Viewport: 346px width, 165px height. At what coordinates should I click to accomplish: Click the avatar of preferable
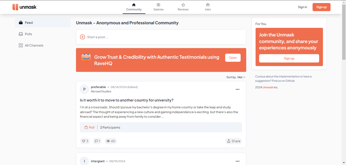point(84,89)
